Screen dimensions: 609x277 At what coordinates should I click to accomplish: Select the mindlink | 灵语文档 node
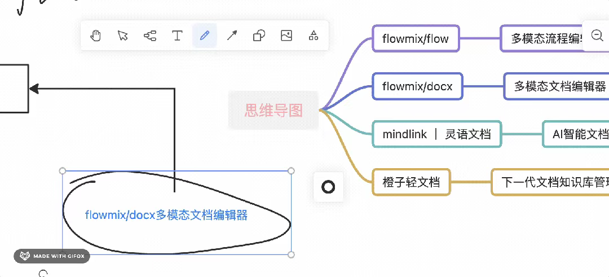pyautogui.click(x=437, y=134)
